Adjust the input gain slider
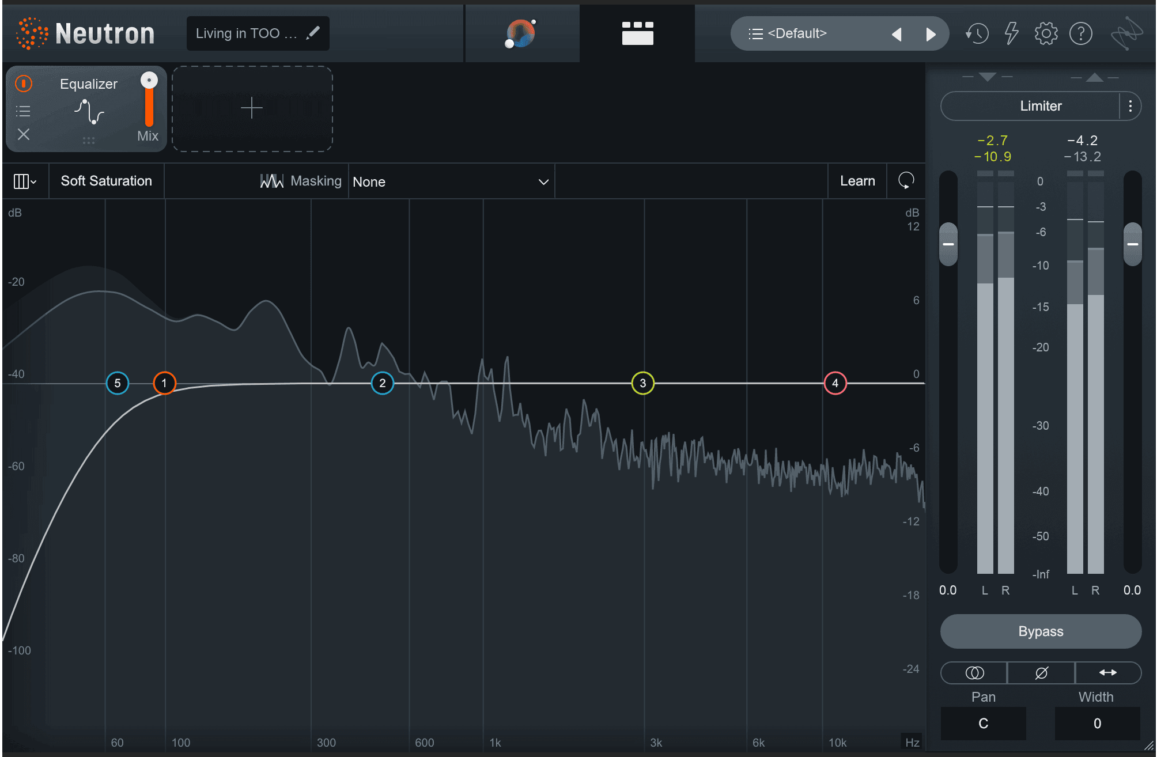The width and height of the screenshot is (1157, 757). pos(948,244)
